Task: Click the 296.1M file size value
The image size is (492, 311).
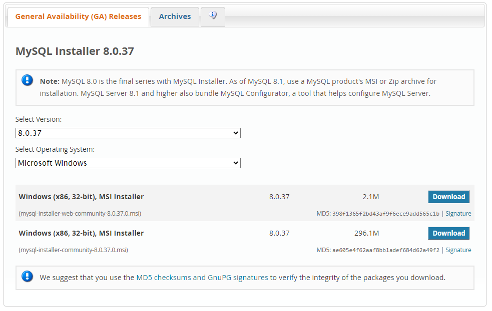Action: coord(366,234)
